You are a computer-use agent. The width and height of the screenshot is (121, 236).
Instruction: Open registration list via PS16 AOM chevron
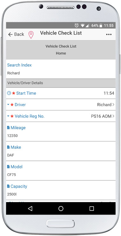click(113, 116)
